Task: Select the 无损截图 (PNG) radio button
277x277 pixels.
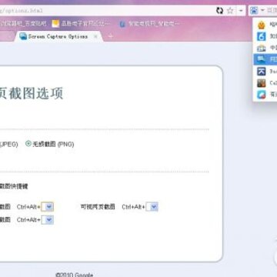Action: [28, 144]
